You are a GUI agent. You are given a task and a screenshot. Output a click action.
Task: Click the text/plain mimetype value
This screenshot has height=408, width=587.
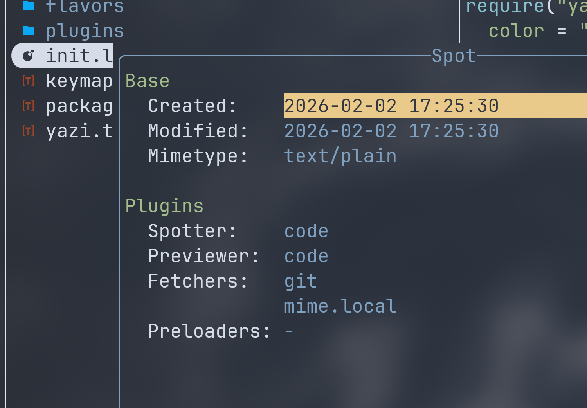(340, 156)
